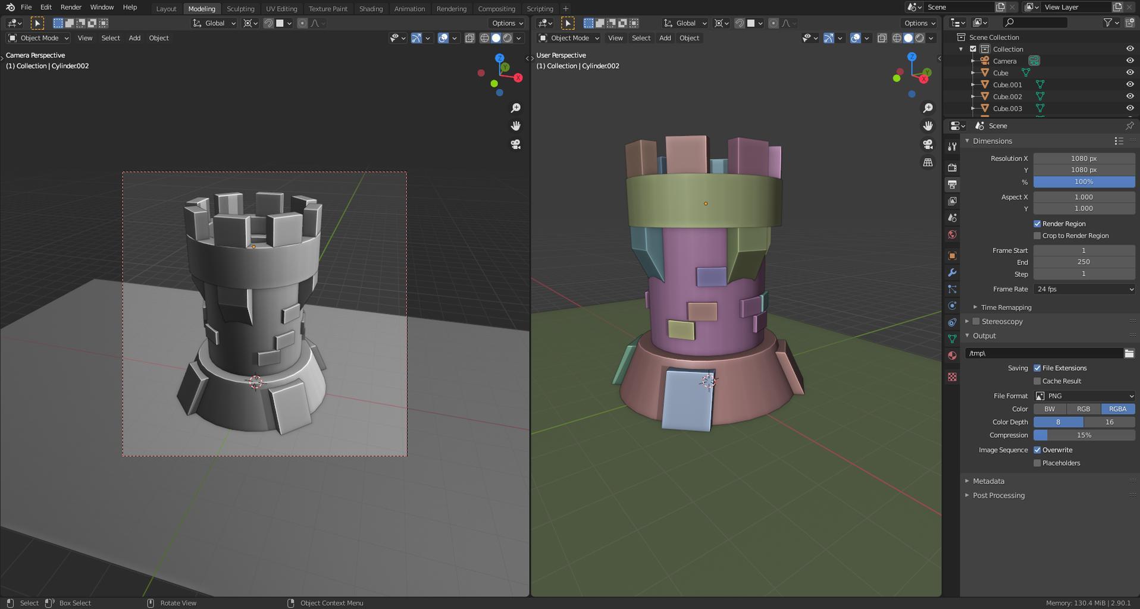Select RGB color mode for output

[1083, 409]
